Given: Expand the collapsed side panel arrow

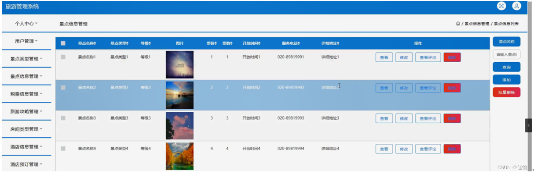Looking at the screenshot, I should pos(529,126).
